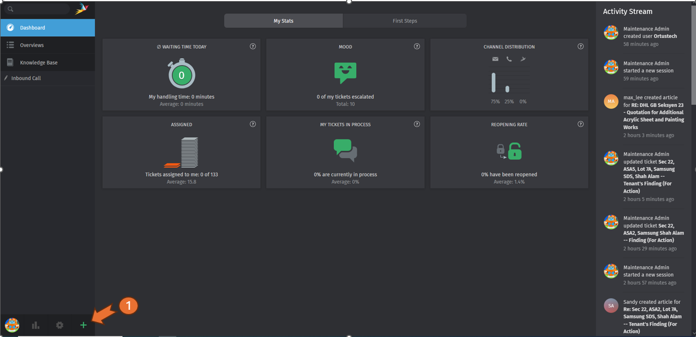Click help icon on Assigned card

click(253, 124)
